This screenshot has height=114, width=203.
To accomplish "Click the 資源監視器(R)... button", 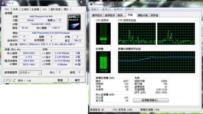I will (x=151, y=100).
